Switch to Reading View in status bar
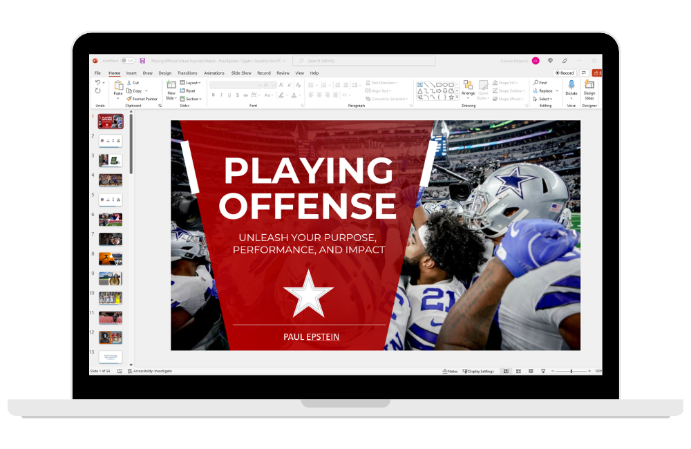The height and width of the screenshot is (449, 691). (x=531, y=371)
